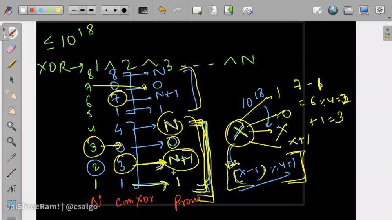The height and width of the screenshot is (220, 392).
Task: Choose the large eraser size dot
Action: point(124,10)
